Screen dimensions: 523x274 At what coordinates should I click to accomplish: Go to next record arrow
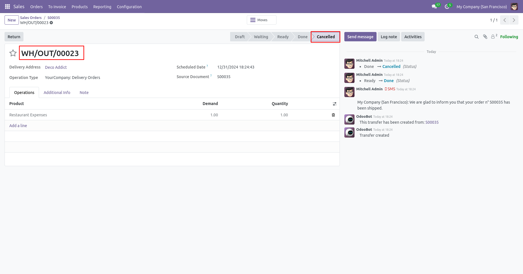coord(514,20)
